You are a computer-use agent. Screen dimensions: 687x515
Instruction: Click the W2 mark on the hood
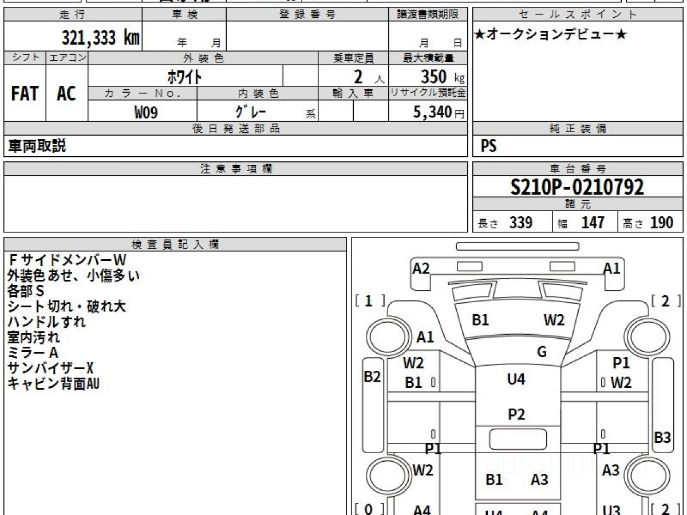[554, 320]
